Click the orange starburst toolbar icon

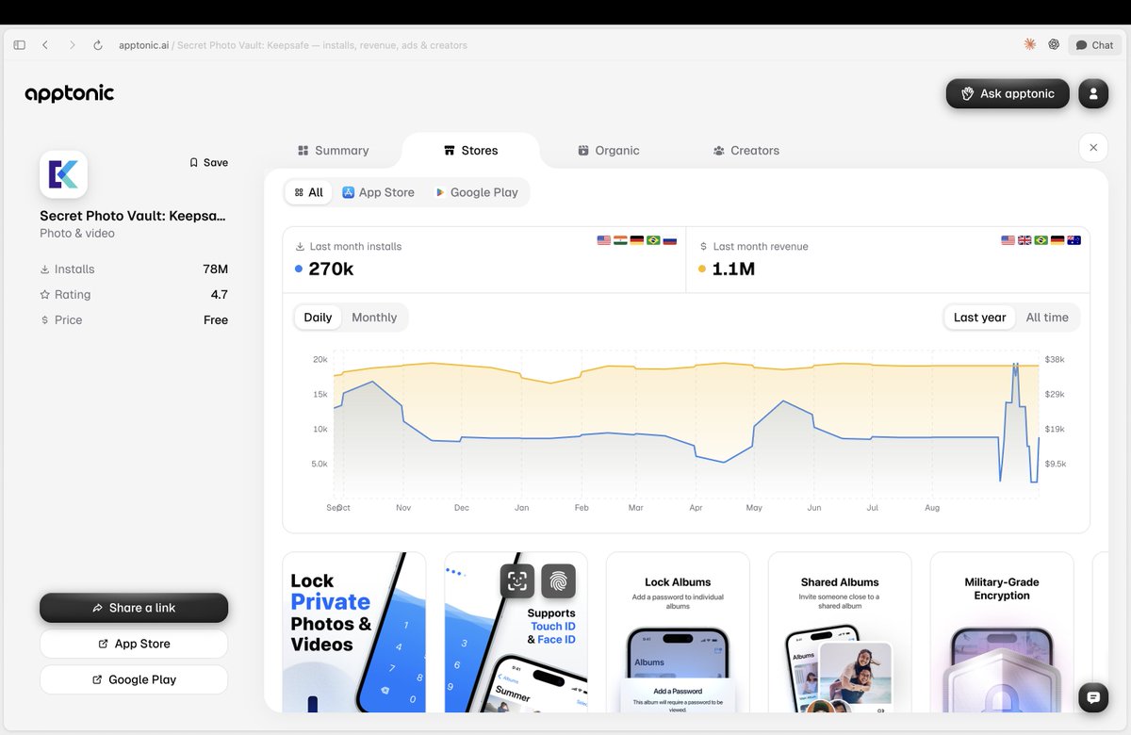pyautogui.click(x=1030, y=44)
